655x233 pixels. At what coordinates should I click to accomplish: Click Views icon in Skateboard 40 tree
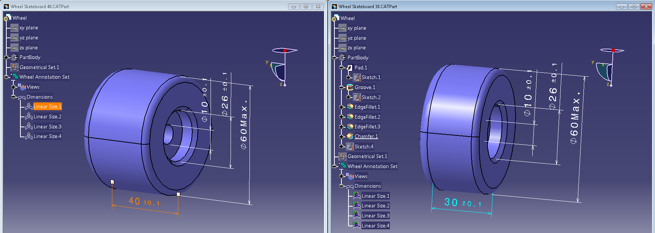[22, 87]
